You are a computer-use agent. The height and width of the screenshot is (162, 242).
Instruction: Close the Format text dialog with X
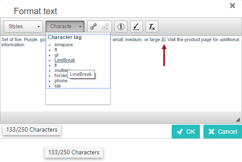coord(233,6)
